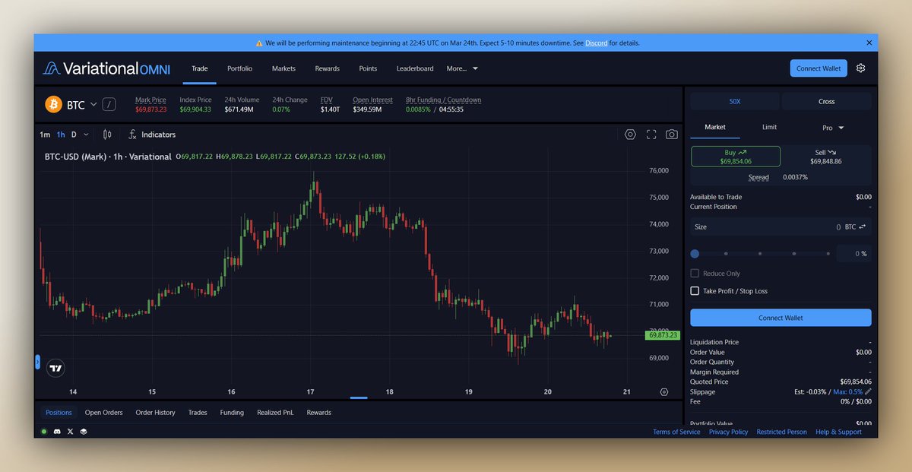
Task: Open Help & Support link
Action: click(x=838, y=432)
